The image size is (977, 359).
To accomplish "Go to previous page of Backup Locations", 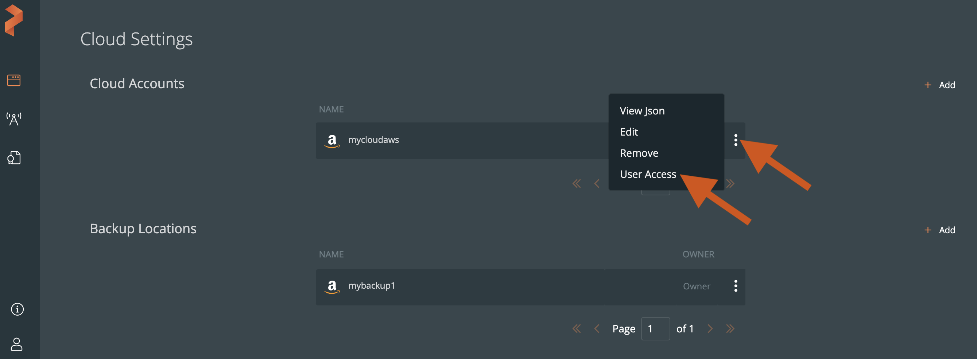I will point(597,329).
